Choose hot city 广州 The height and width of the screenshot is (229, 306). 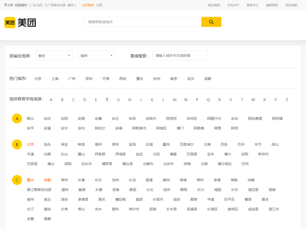72,79
